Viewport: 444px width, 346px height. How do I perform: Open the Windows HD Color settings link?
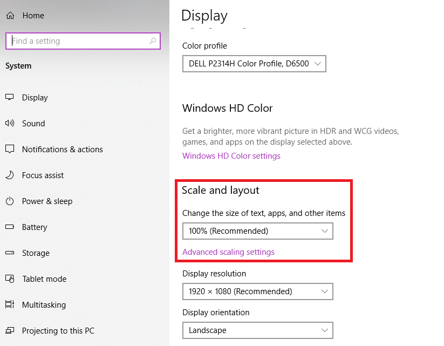tap(231, 156)
